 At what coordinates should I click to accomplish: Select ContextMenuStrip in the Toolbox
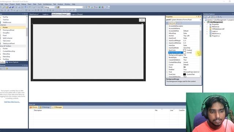pyautogui.click(x=9, y=51)
